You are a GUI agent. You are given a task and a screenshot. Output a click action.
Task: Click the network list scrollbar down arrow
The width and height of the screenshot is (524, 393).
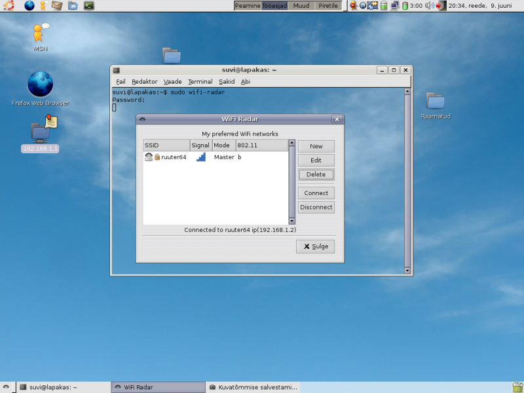[x=291, y=221]
